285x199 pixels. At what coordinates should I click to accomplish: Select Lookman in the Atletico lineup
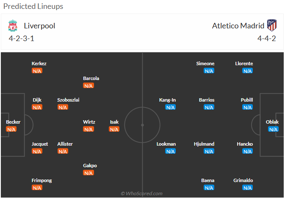[x=166, y=144]
